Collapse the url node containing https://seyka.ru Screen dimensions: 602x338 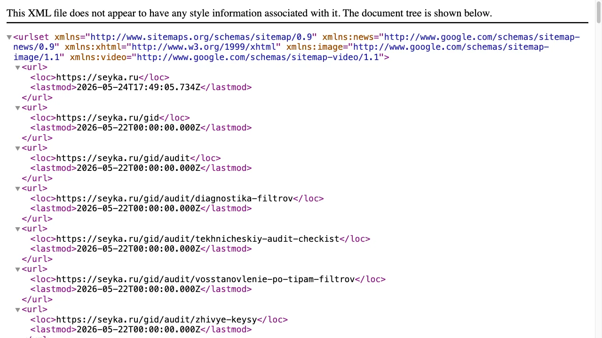(17, 68)
